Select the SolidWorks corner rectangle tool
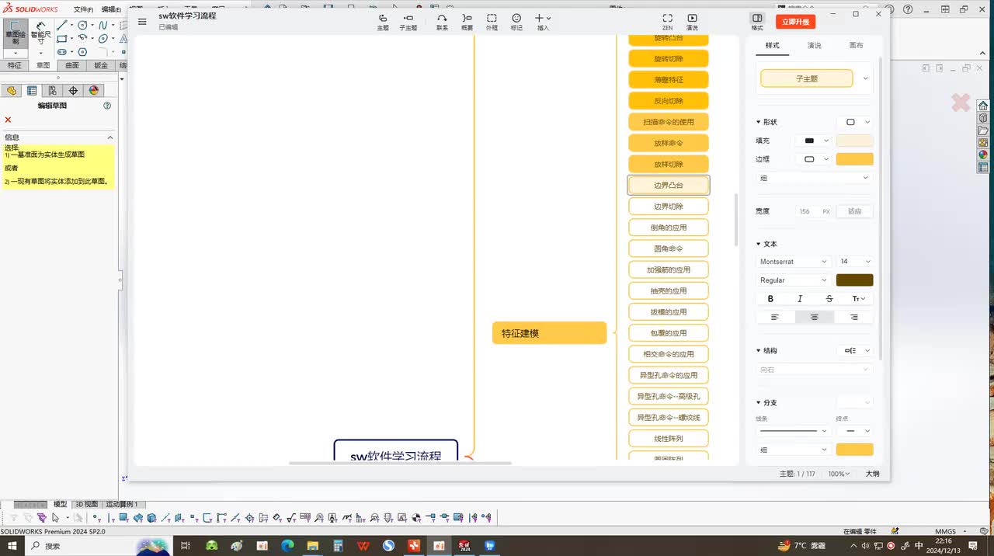This screenshot has height=556, width=994. (62, 38)
